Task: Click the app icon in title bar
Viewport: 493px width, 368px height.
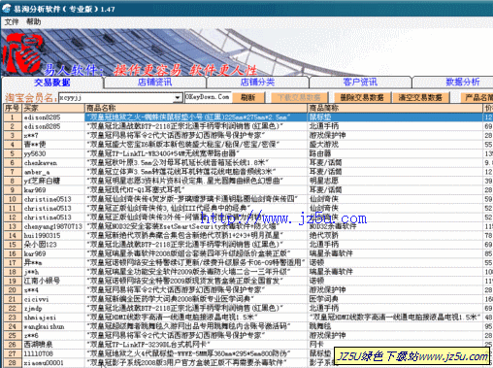Action: click(x=6, y=9)
